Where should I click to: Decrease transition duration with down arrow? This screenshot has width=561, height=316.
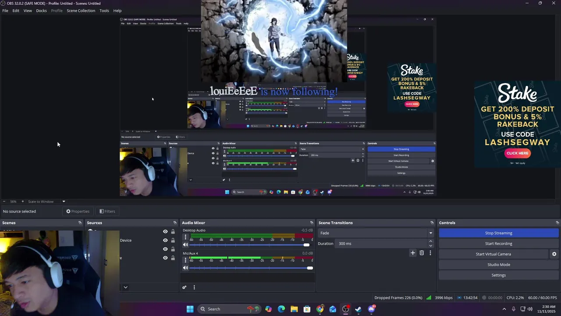click(430, 246)
